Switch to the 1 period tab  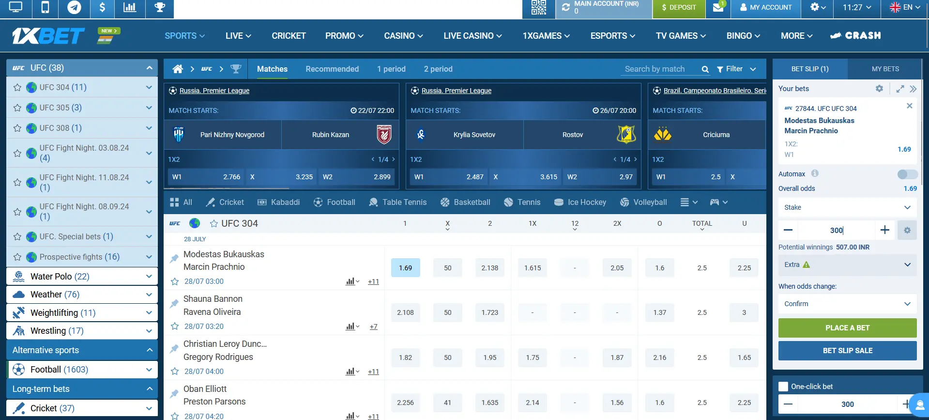coord(391,69)
